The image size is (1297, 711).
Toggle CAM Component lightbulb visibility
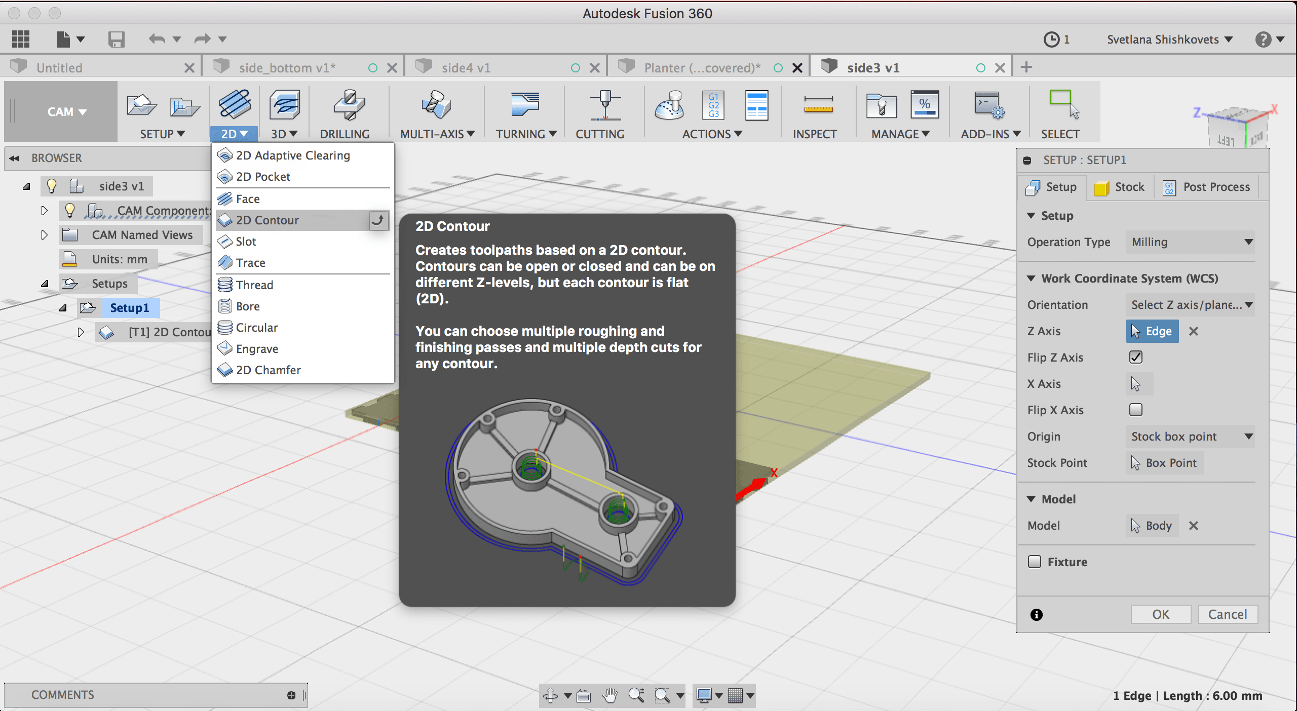(x=70, y=210)
